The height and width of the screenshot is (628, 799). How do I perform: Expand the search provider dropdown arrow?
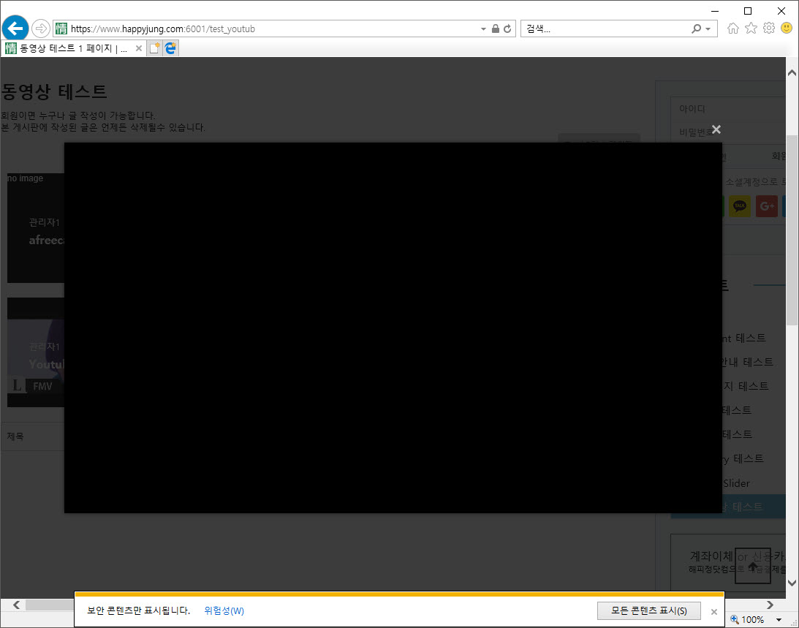pos(708,29)
